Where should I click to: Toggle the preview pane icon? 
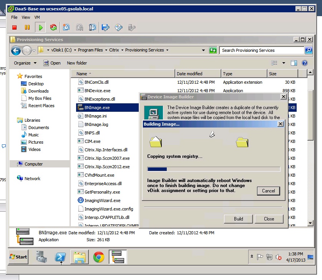294,63
